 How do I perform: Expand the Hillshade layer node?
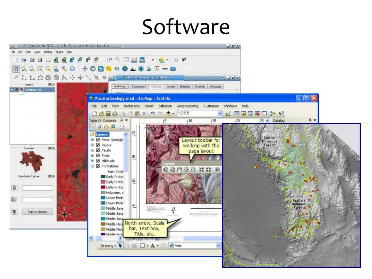[x=92, y=161]
